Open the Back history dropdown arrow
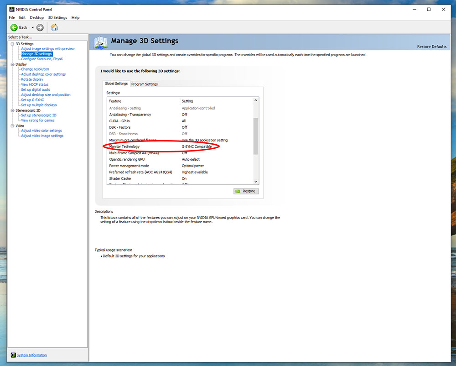Image resolution: width=456 pixels, height=366 pixels. [x=32, y=28]
